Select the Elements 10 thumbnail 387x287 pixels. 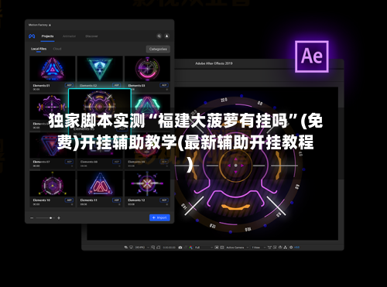point(53,183)
